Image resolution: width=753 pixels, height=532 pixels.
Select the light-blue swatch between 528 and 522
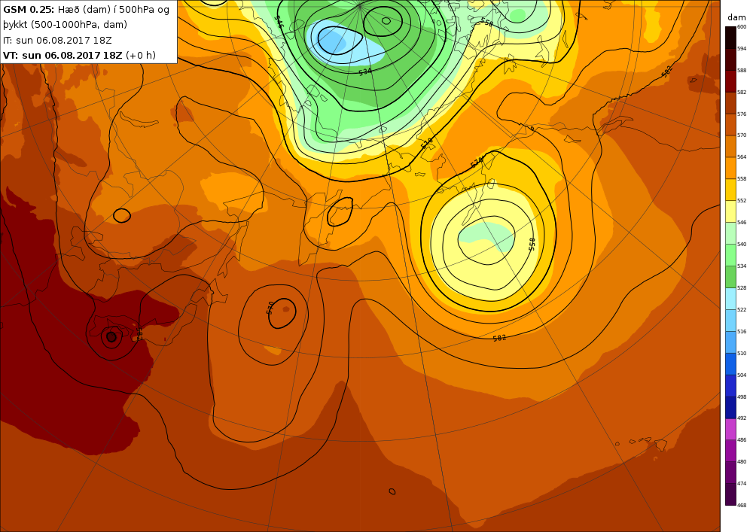[730, 299]
